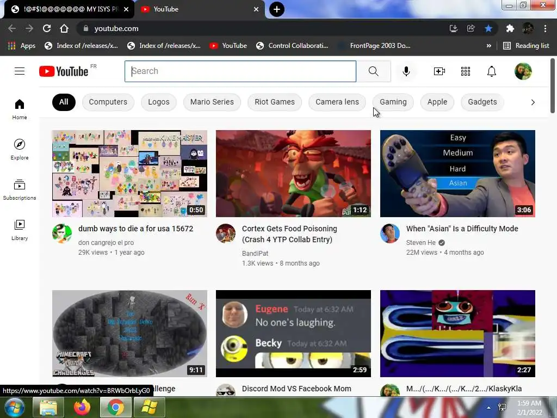Viewport: 557px width, 418px height.
Task: Open File Explorer from the taskbar
Action: pyautogui.click(x=48, y=407)
